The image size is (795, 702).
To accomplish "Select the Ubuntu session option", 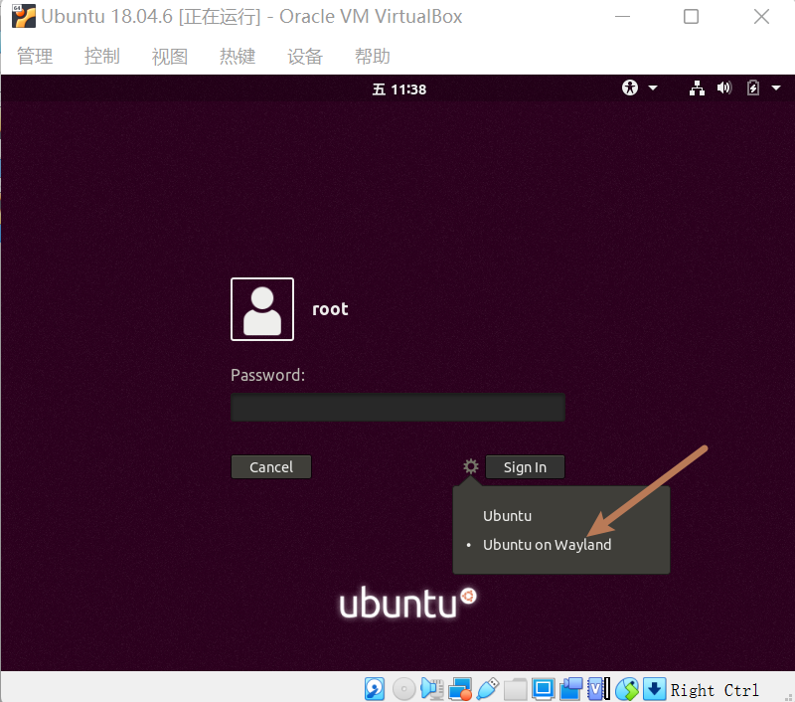I will click(x=507, y=516).
